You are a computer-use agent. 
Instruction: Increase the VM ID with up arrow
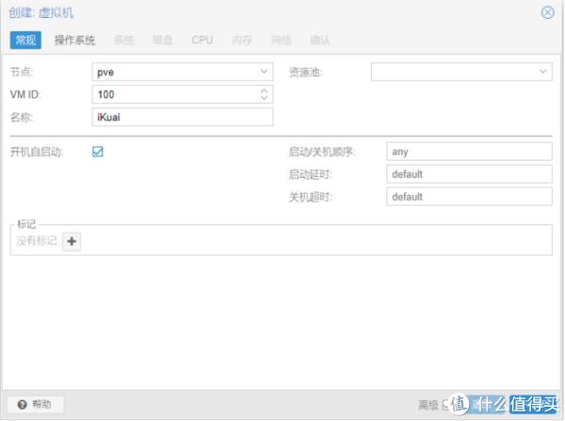[x=264, y=90]
